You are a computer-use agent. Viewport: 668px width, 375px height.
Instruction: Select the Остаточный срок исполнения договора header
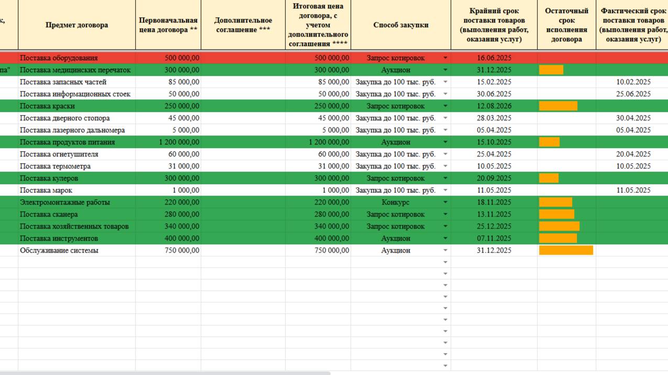point(566,25)
